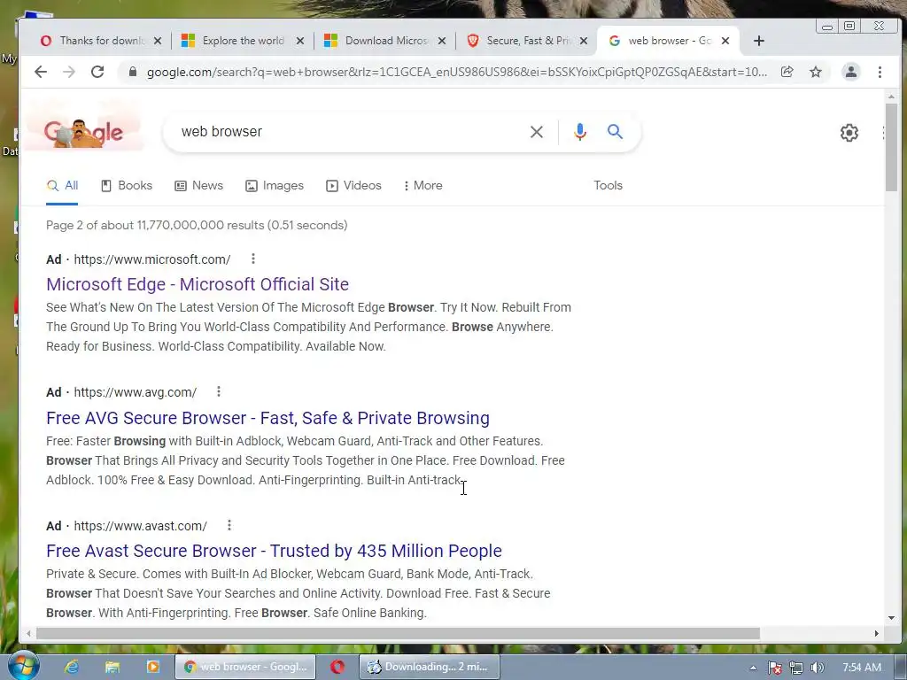The image size is (907, 680).
Task: Click the vertical page scrollbar thumb
Action: (891, 147)
